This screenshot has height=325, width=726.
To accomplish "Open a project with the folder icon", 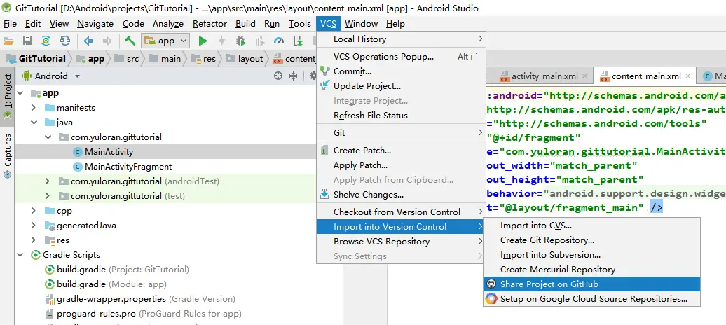I will [8, 41].
